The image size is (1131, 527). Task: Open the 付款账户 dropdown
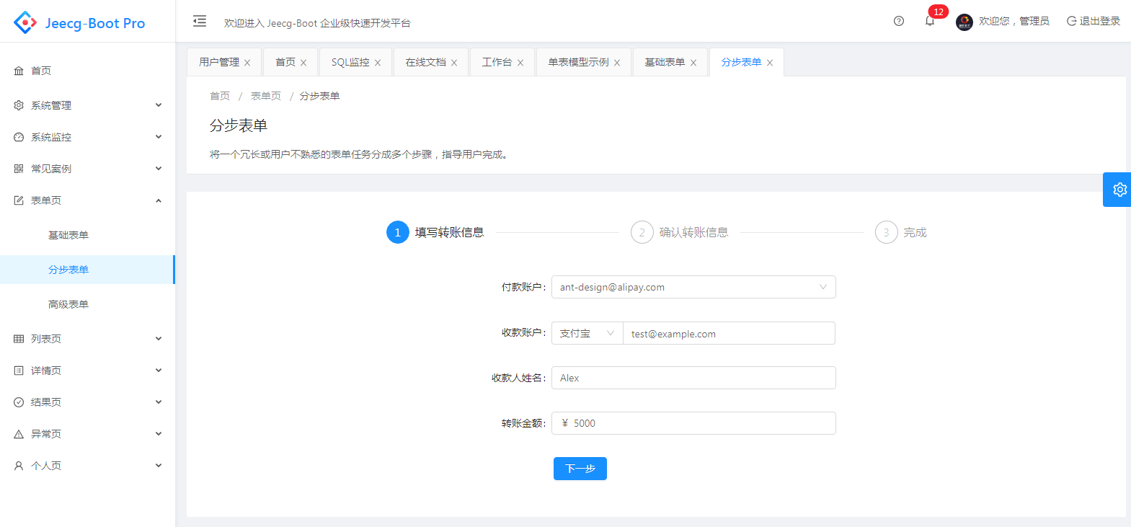point(693,287)
